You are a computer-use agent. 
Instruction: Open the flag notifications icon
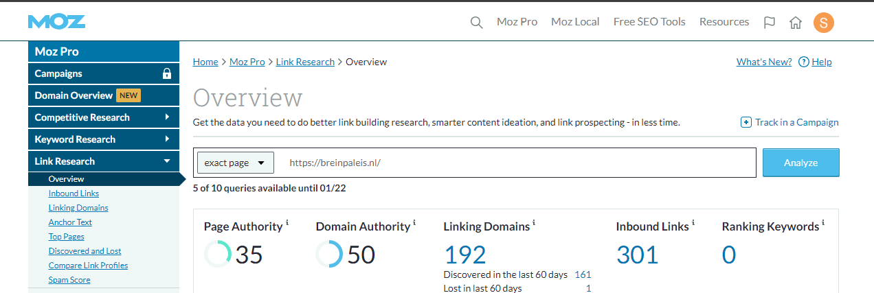770,22
